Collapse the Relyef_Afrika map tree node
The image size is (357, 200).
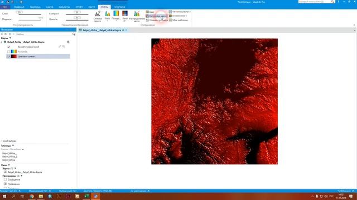click(2, 42)
